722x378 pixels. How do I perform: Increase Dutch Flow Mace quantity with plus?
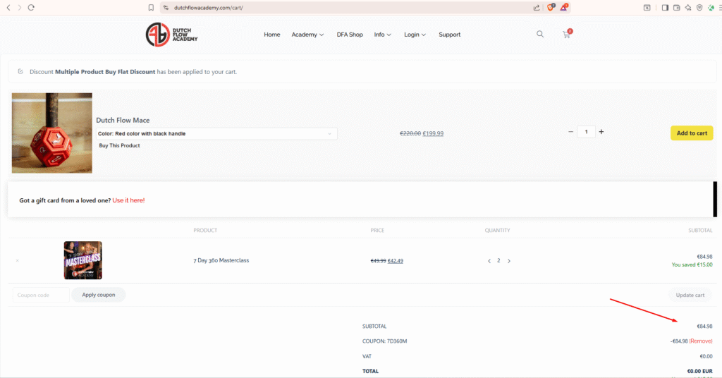pos(601,132)
